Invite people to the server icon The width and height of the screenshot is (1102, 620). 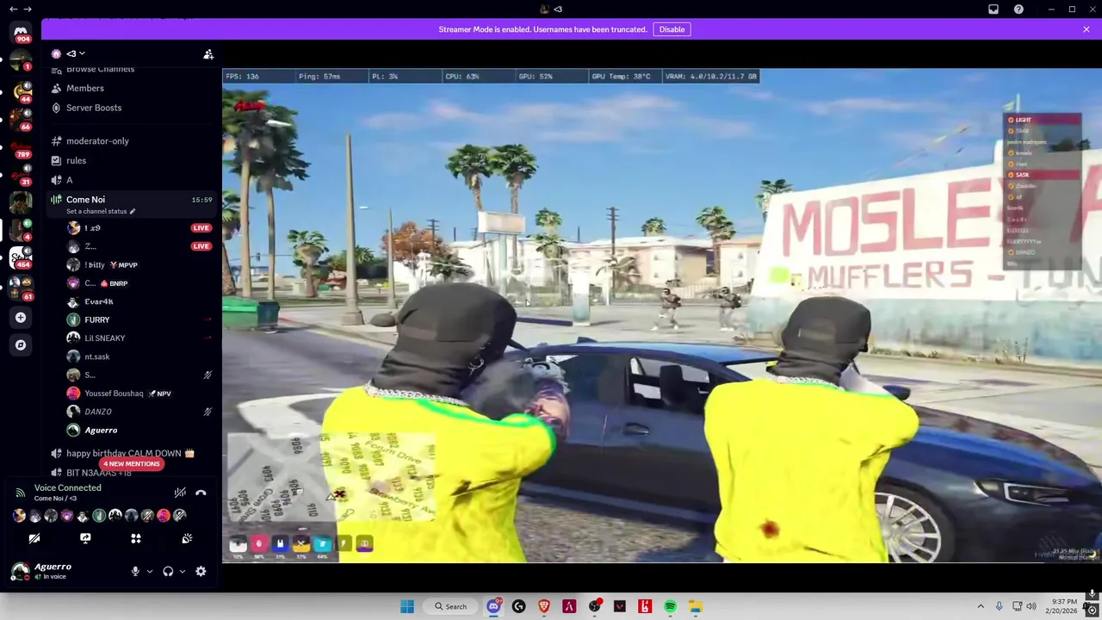point(208,54)
